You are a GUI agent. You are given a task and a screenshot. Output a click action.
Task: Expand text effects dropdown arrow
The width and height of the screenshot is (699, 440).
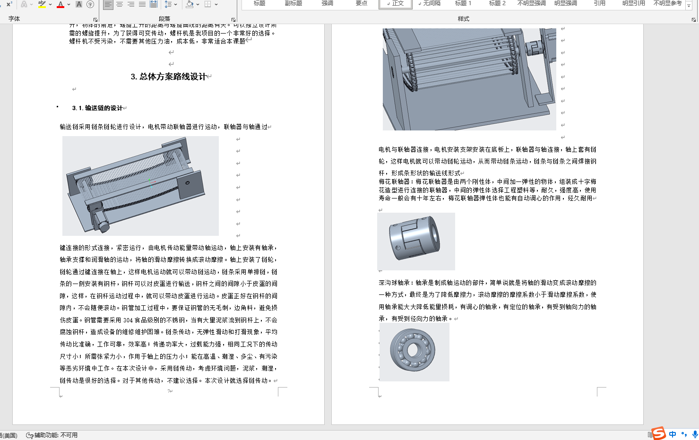click(32, 4)
